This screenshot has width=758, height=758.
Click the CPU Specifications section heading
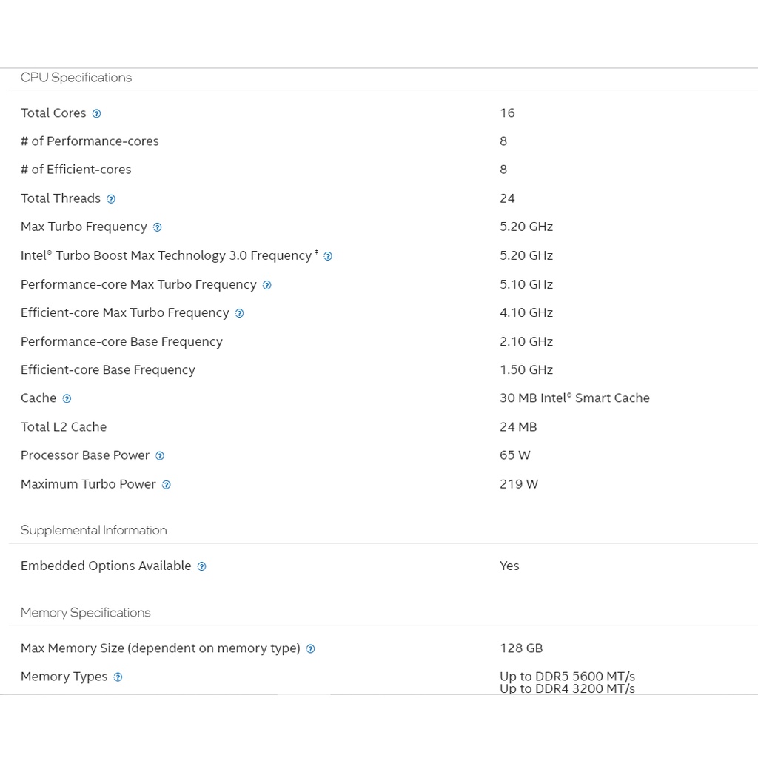tap(76, 78)
